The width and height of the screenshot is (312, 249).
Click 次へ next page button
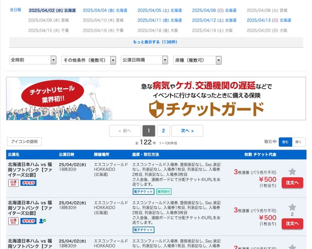[x=187, y=131]
